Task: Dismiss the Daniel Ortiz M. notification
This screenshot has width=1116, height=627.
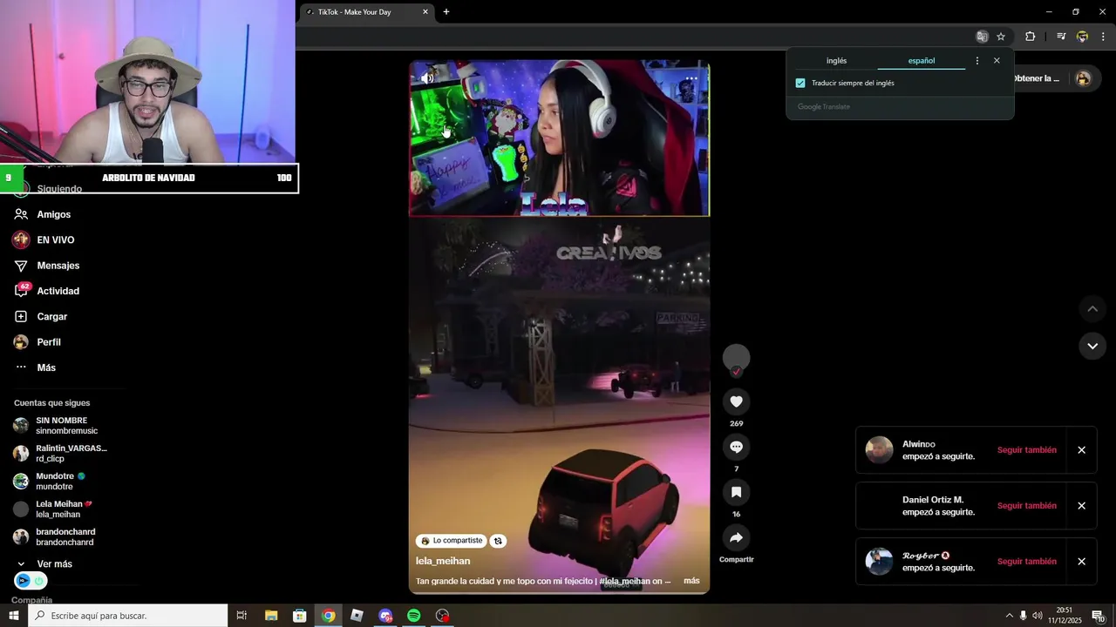Action: 1081,506
